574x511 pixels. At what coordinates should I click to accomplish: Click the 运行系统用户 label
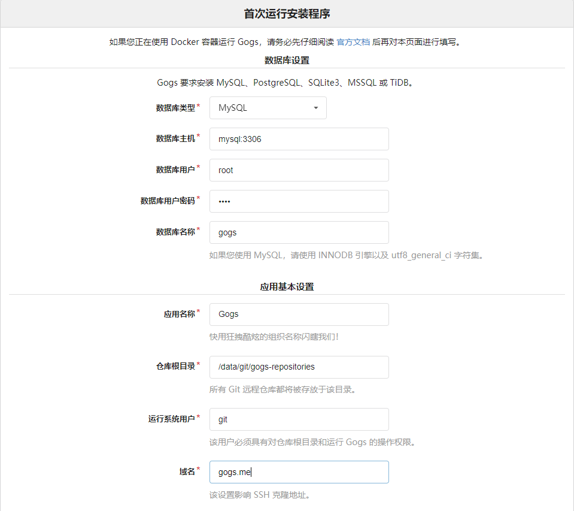(171, 419)
